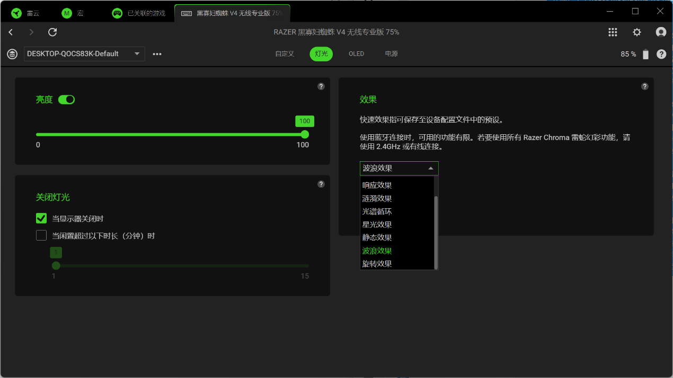The width and height of the screenshot is (673, 378).
Task: Open the 自定义 customize tab
Action: [x=285, y=54]
